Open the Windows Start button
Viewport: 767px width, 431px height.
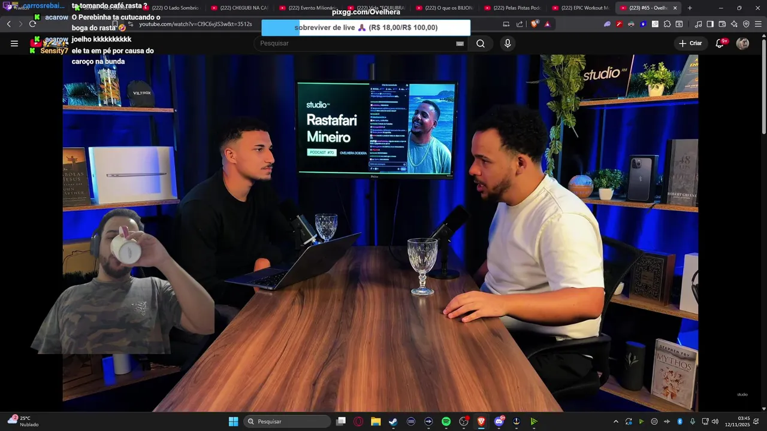234,421
